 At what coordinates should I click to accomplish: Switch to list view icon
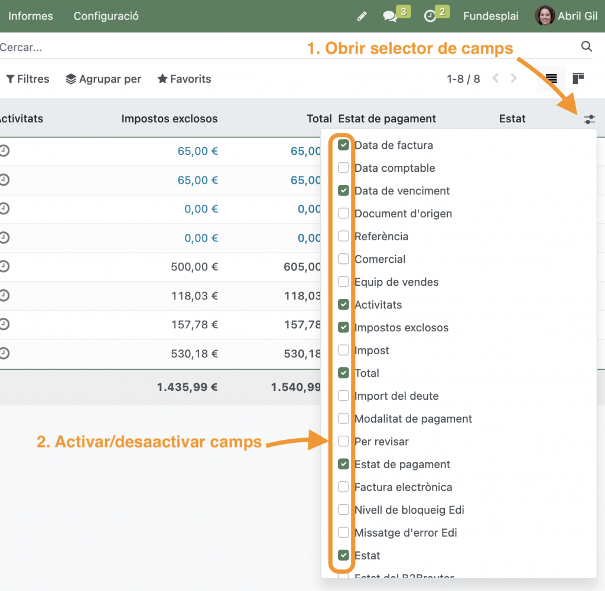551,79
